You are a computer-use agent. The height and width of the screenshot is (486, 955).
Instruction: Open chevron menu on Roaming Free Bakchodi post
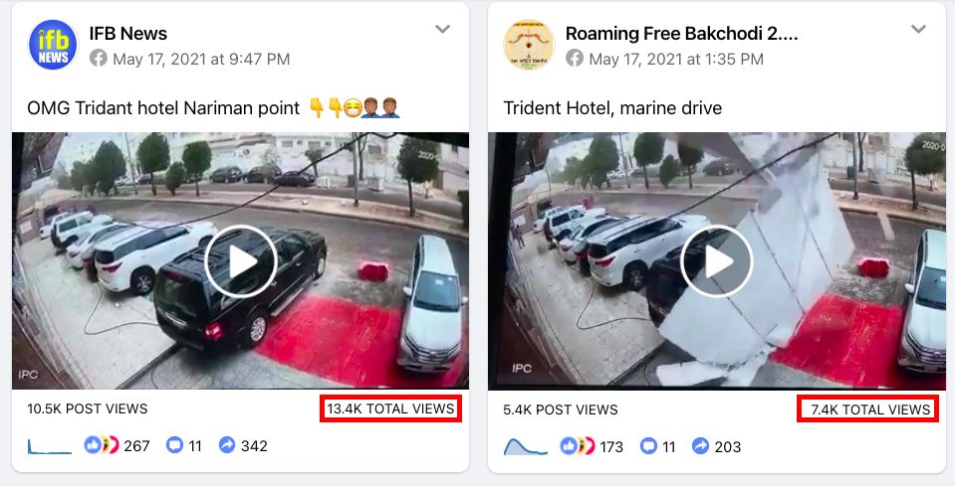[x=919, y=29]
